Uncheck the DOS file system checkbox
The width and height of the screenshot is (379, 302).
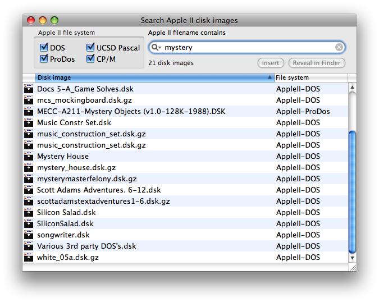click(x=44, y=48)
